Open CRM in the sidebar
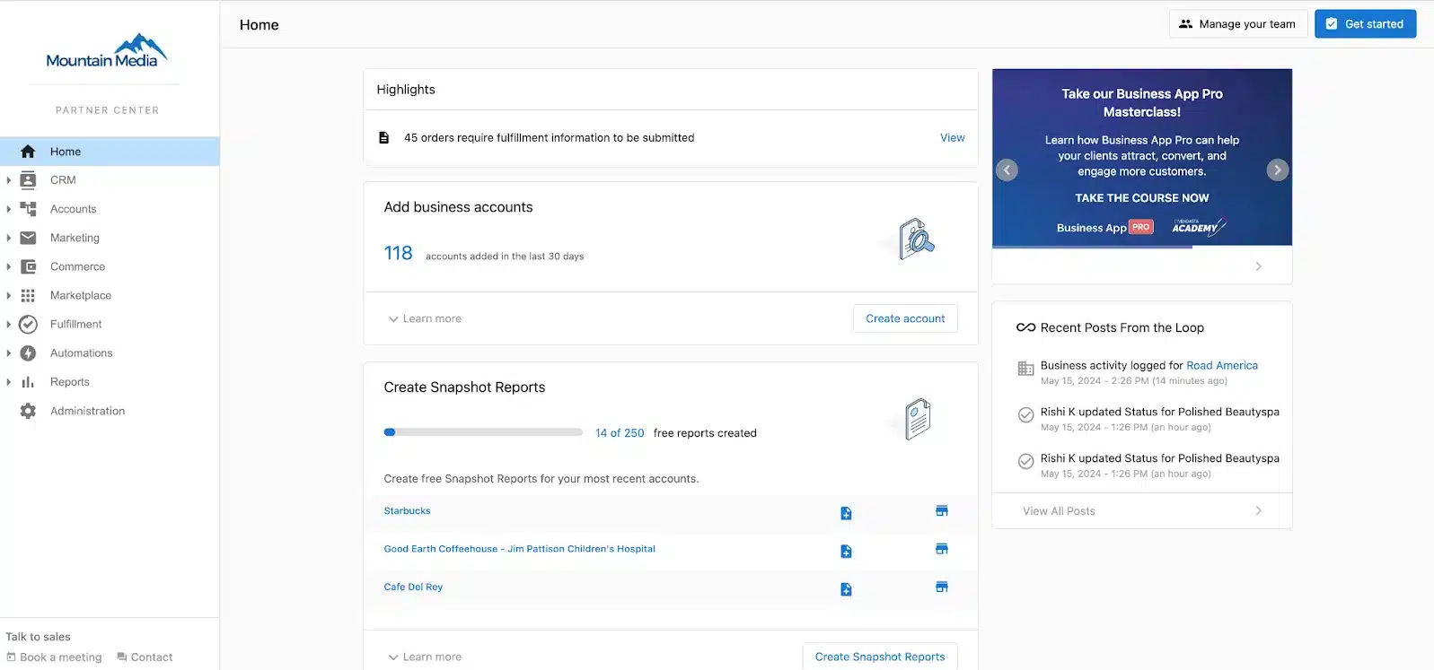1434x670 pixels. pyautogui.click(x=110, y=180)
